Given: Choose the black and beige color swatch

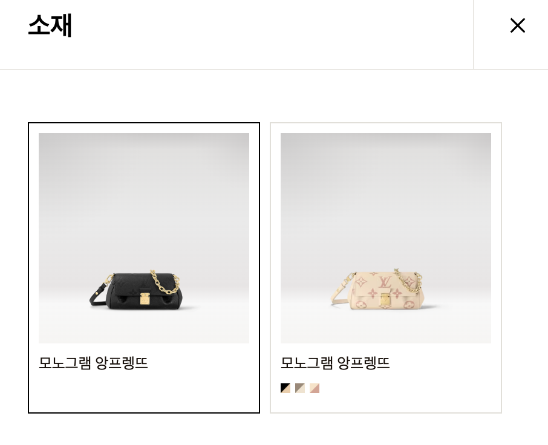Looking at the screenshot, I should [285, 388].
